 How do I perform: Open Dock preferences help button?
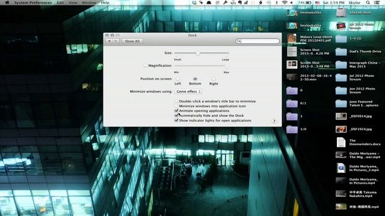(x=274, y=121)
